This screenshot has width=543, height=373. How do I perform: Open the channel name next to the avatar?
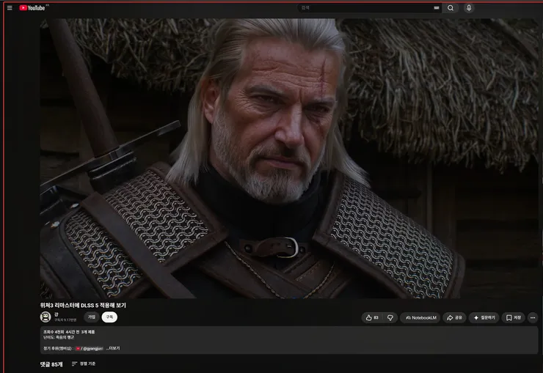[56, 314]
